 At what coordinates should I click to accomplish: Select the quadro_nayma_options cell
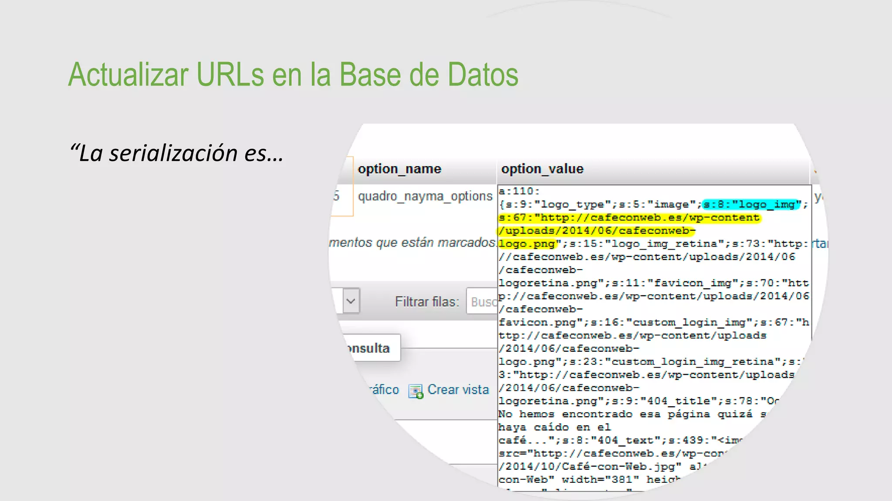[425, 196]
